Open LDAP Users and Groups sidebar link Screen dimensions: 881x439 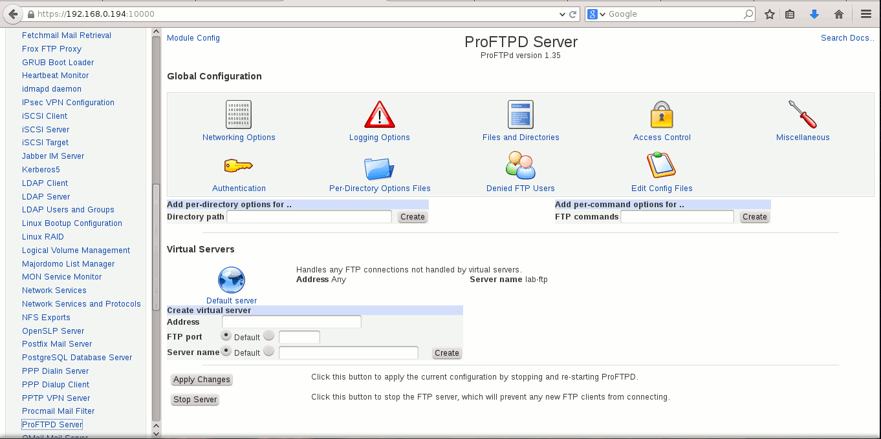coord(68,210)
